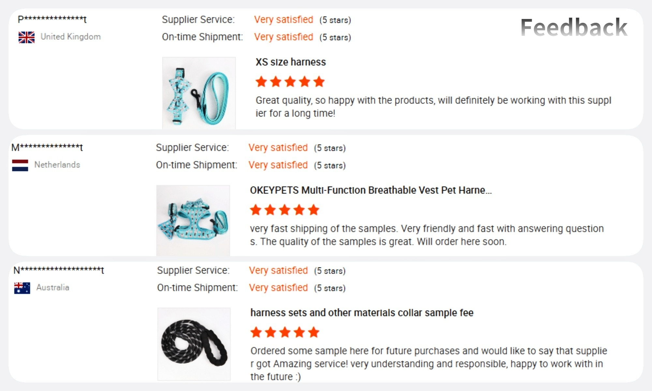
Task: Click the Netherlands flag icon
Action: (20, 165)
